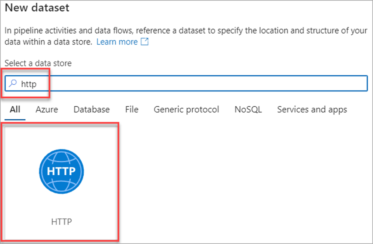Click the empty results area right of HTTP tile
Viewport: 373px width, 244px height.
[243, 179]
